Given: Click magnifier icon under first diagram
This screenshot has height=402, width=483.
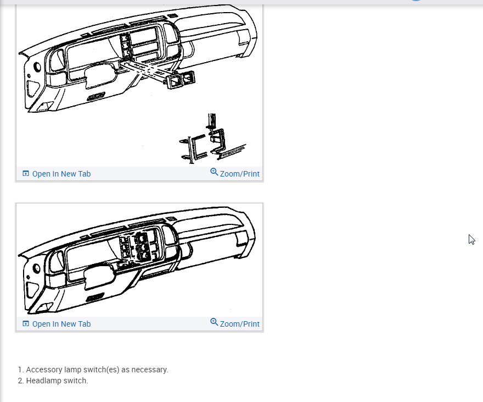Looking at the screenshot, I should 214,172.
